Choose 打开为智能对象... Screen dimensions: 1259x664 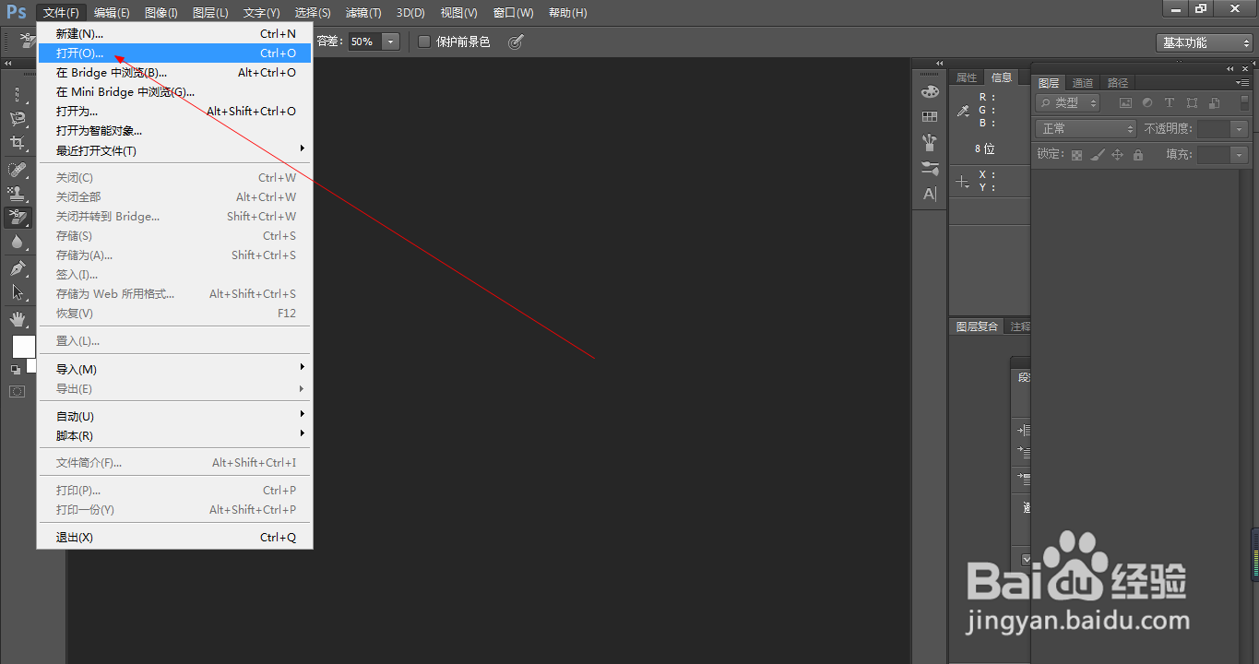coord(175,130)
